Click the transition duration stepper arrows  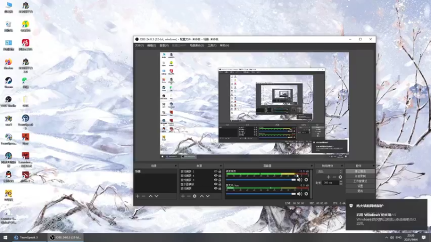pos(341,182)
